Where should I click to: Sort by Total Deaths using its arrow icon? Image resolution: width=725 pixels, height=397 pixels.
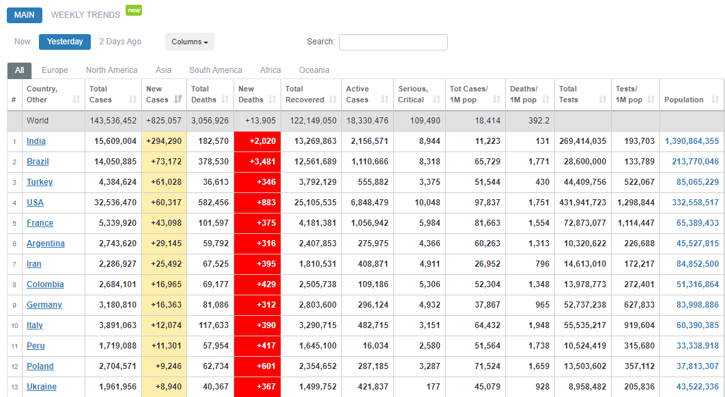coord(225,100)
